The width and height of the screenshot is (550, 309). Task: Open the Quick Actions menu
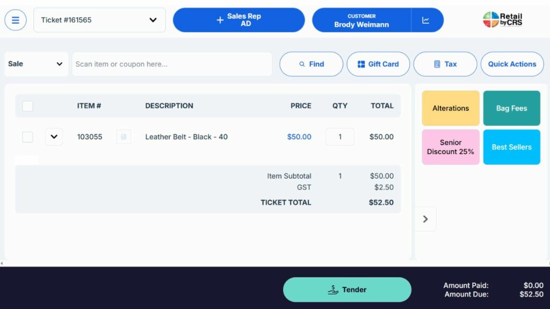(512, 64)
